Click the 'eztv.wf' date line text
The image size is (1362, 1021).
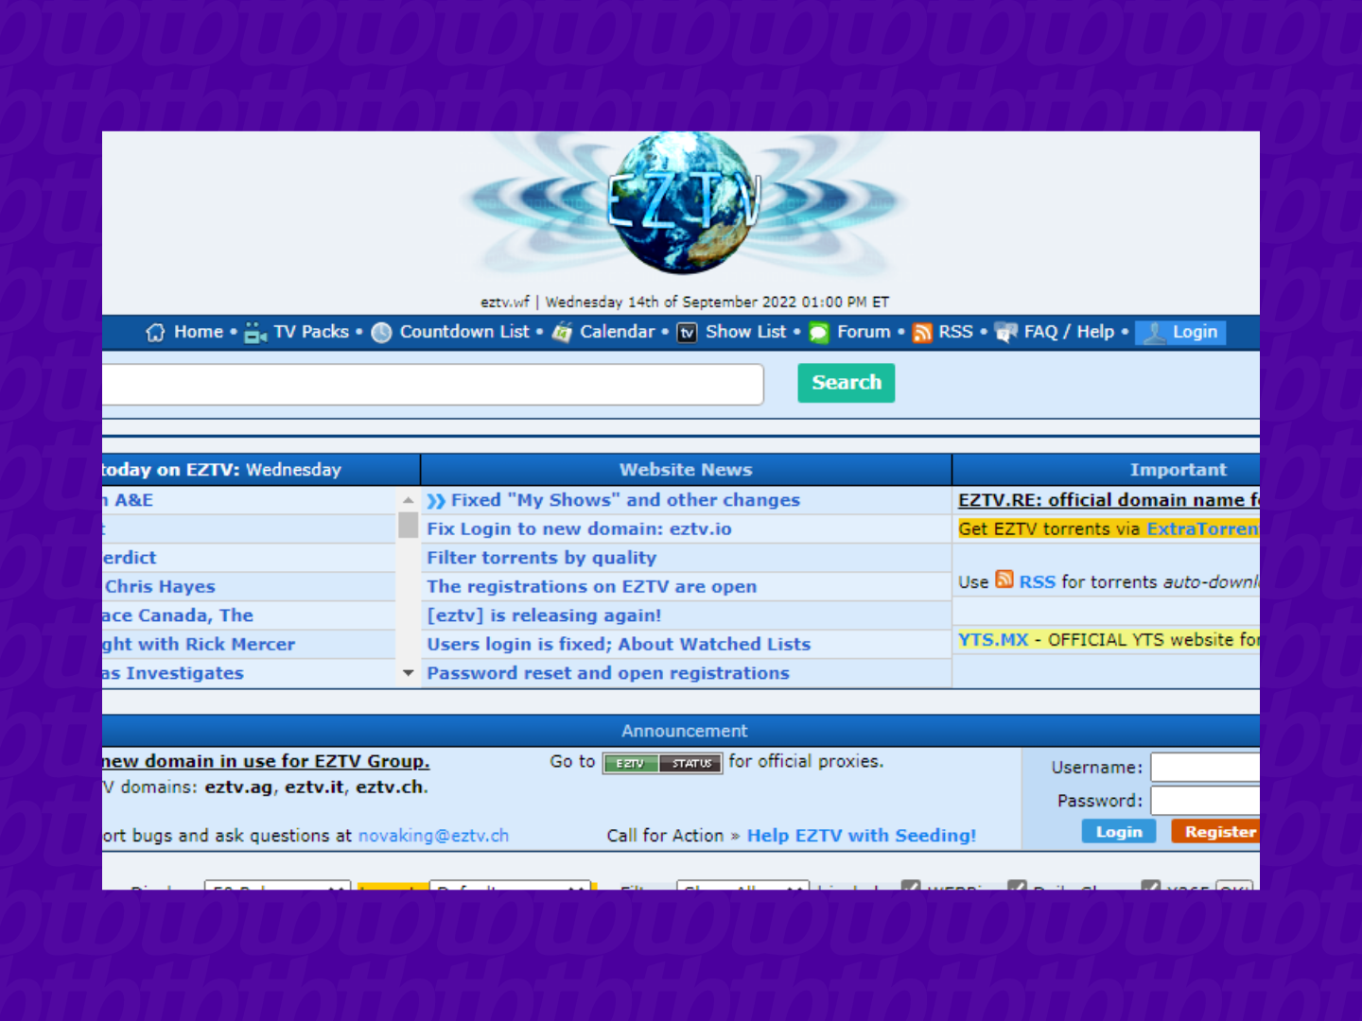685,303
